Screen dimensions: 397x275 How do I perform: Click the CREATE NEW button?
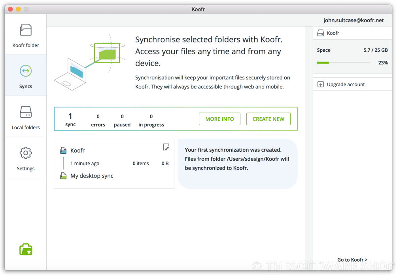tap(268, 119)
